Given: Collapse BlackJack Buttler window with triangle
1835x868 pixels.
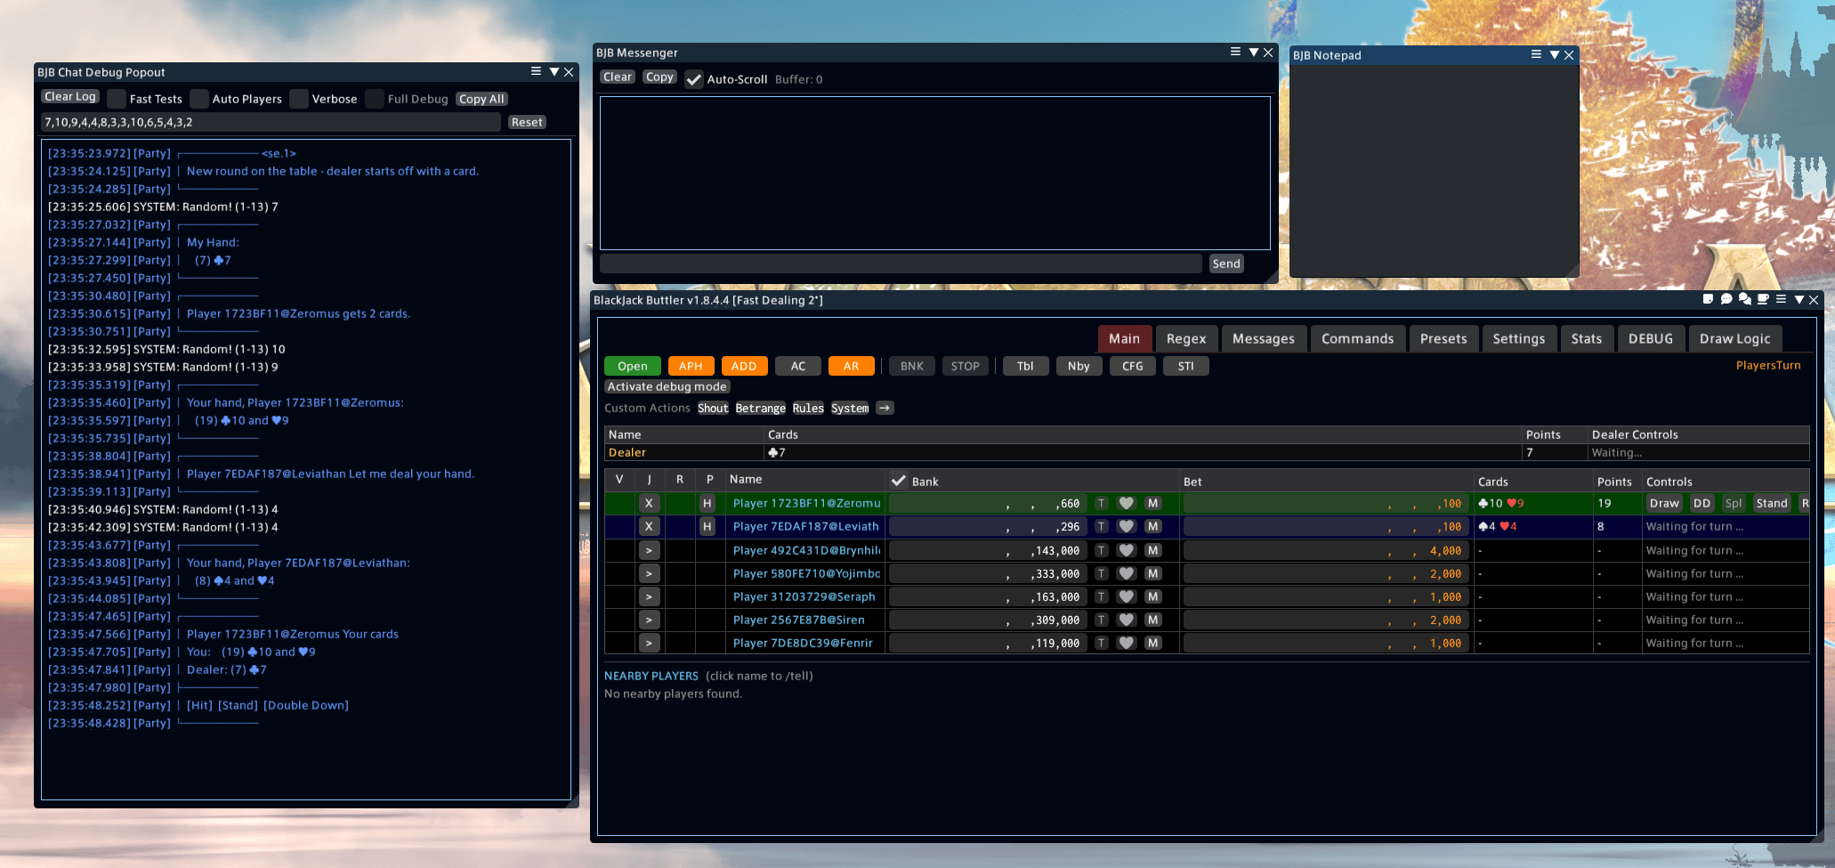Looking at the screenshot, I should [x=1799, y=299].
